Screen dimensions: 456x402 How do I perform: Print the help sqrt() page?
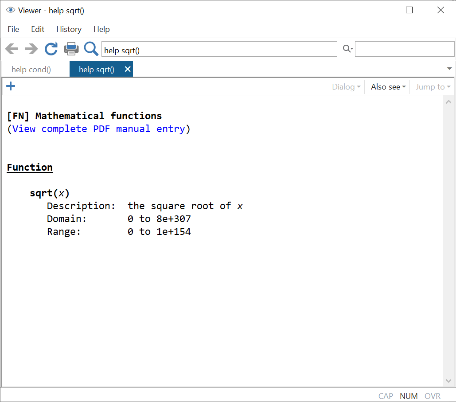(x=71, y=49)
